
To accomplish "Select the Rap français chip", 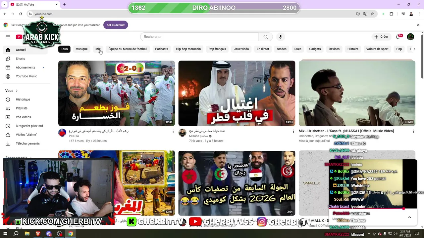I will [x=217, y=49].
